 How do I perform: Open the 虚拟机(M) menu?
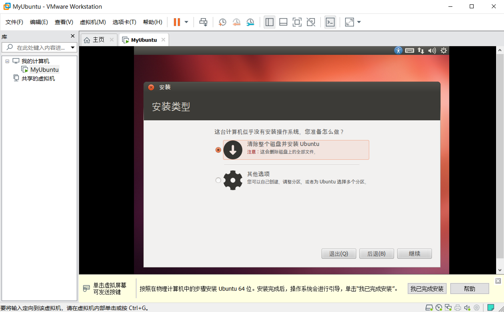93,22
